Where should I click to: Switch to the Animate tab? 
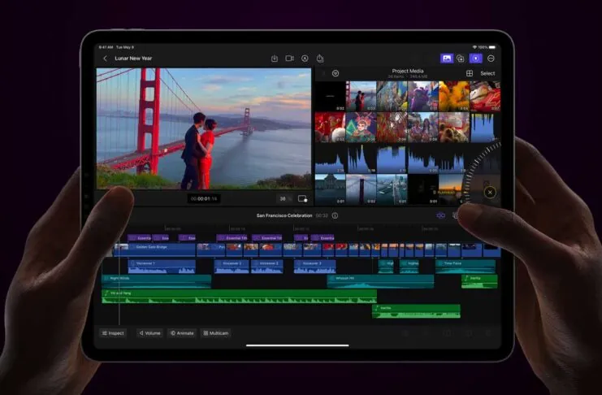tap(182, 333)
